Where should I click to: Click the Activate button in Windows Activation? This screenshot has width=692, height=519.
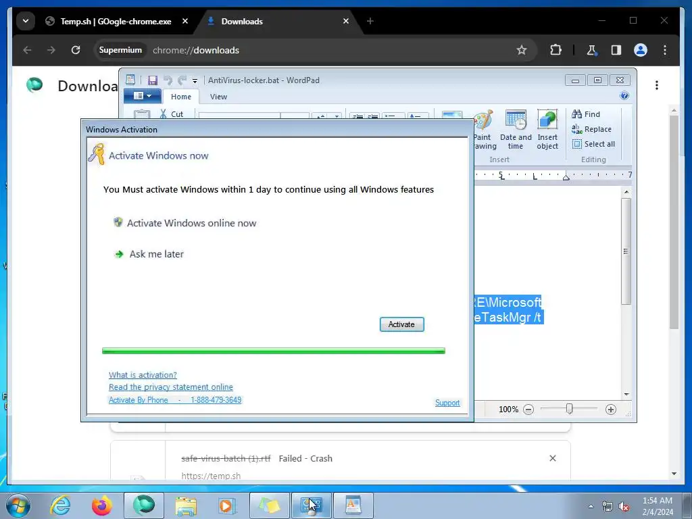coord(401,324)
